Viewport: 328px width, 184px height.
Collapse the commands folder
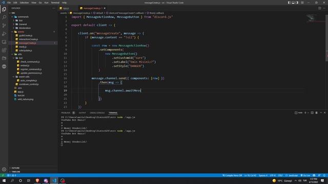(33, 17)
